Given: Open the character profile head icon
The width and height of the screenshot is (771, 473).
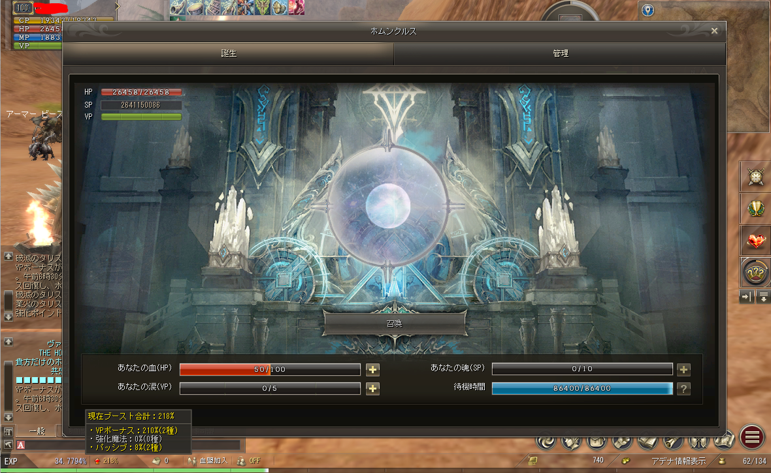Looking at the screenshot, I should coord(571,441).
